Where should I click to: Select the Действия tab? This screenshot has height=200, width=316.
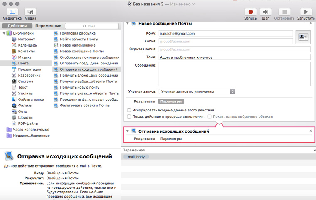point(17,26)
